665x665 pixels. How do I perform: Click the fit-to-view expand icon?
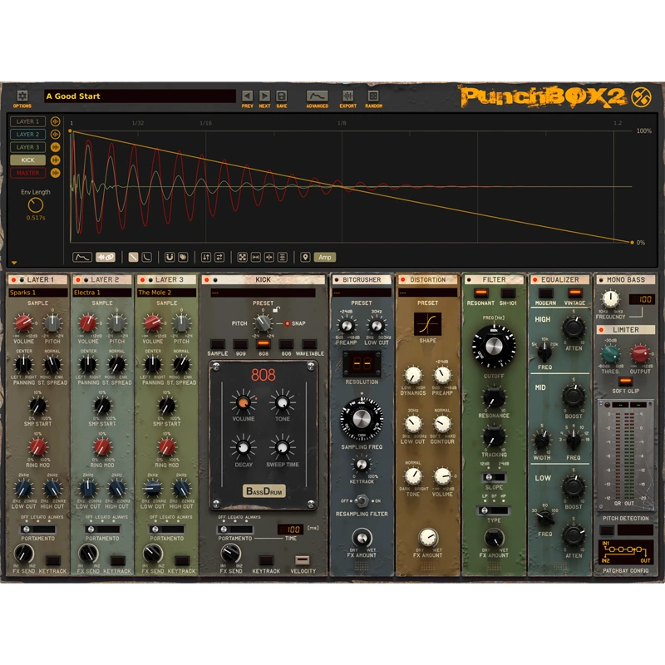click(x=242, y=257)
